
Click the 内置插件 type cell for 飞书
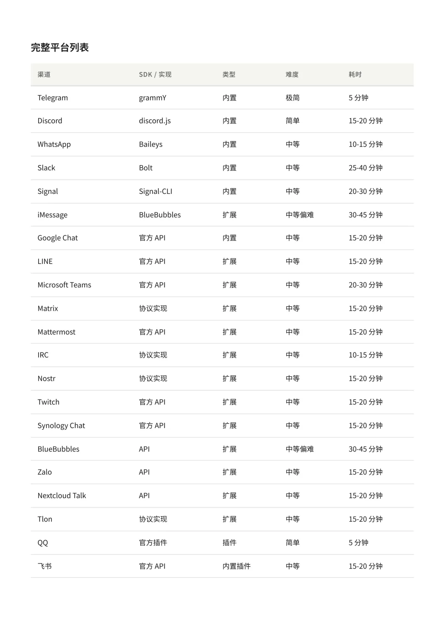pos(236,566)
